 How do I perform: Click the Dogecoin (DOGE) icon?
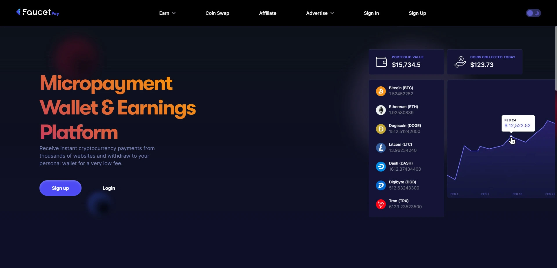381,129
